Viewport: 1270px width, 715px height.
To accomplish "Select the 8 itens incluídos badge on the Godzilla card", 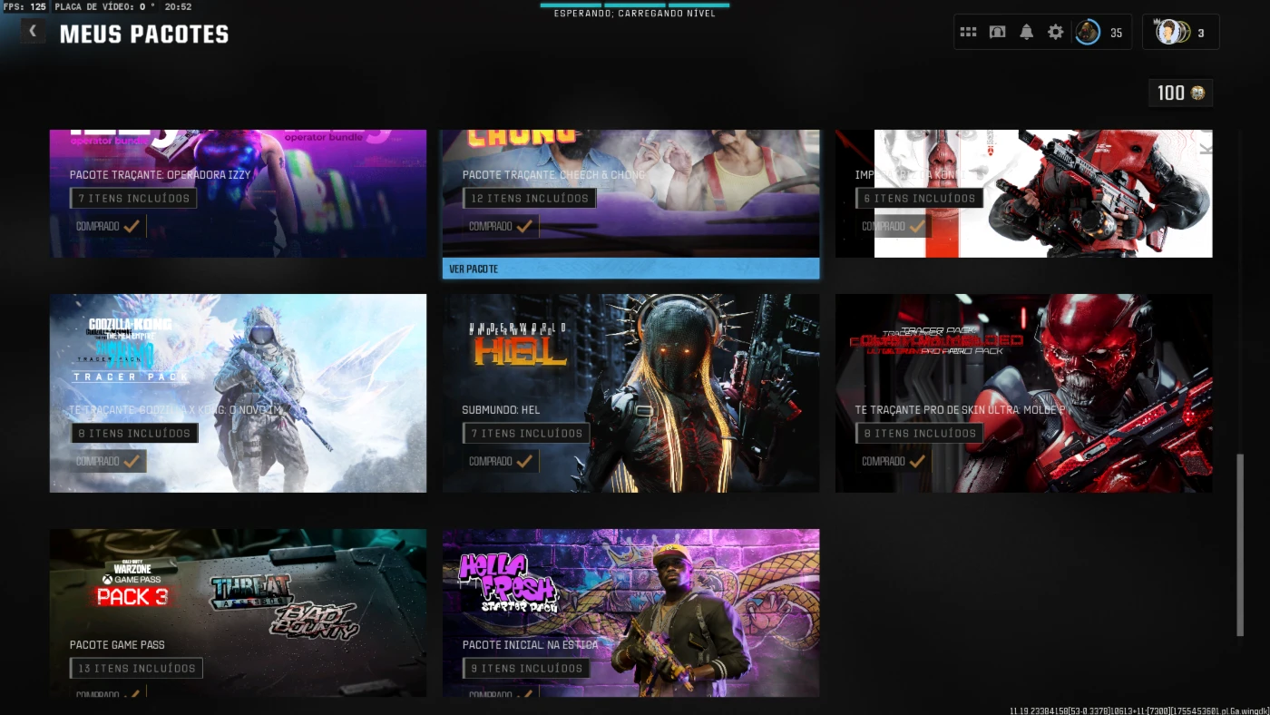I will 134,433.
